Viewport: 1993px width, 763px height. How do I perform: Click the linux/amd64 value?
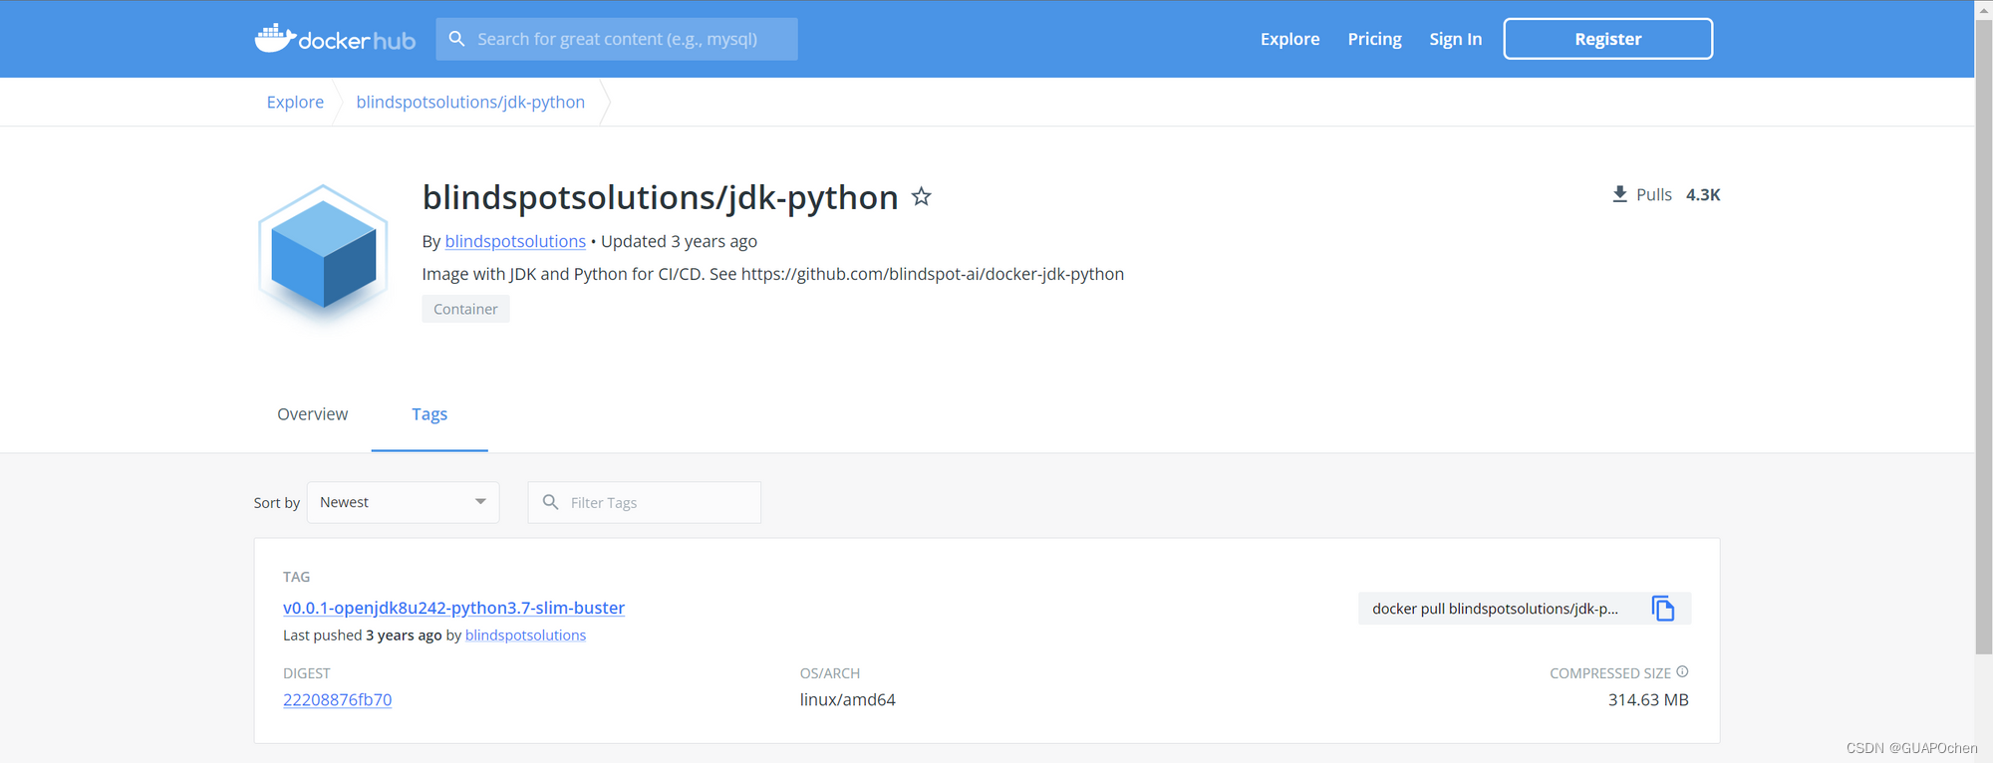pos(847,699)
